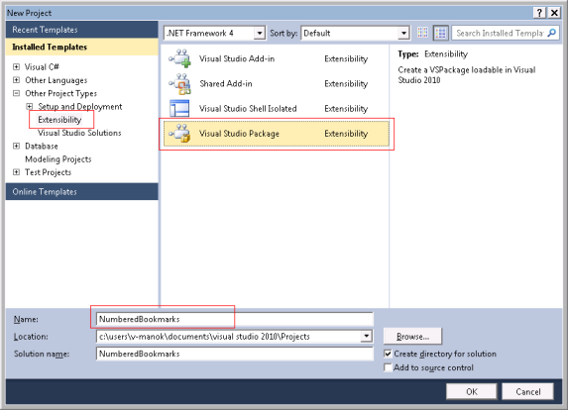Select the Other Languages label
The width and height of the screenshot is (568, 410).
[57, 80]
